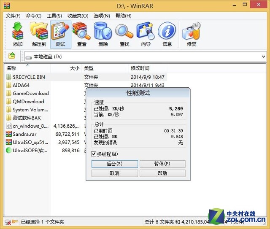The height and width of the screenshot is (229, 270).
Task: Click the 解压到 (Extract to) toolbar icon
Action: tap(39, 34)
